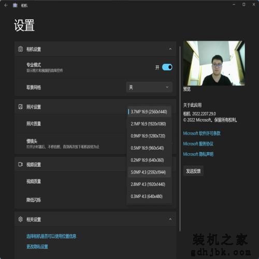Open the 取景网格 dropdown showing 关
Image resolution: width=259 pixels, height=259 pixels.
tap(149, 87)
